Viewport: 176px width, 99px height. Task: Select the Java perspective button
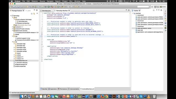point(157,7)
